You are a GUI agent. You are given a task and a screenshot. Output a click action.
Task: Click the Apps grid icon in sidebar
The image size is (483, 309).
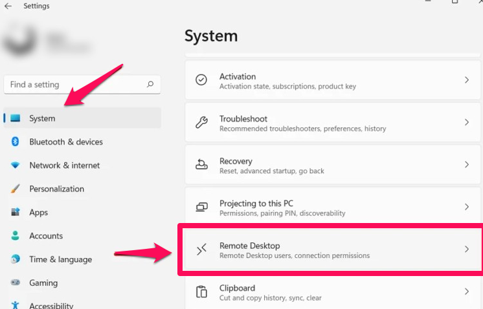pyautogui.click(x=15, y=212)
